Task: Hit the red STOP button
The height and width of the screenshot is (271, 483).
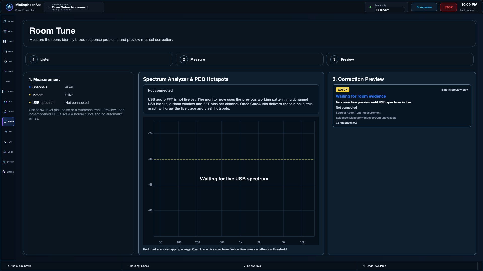Action: click(448, 7)
